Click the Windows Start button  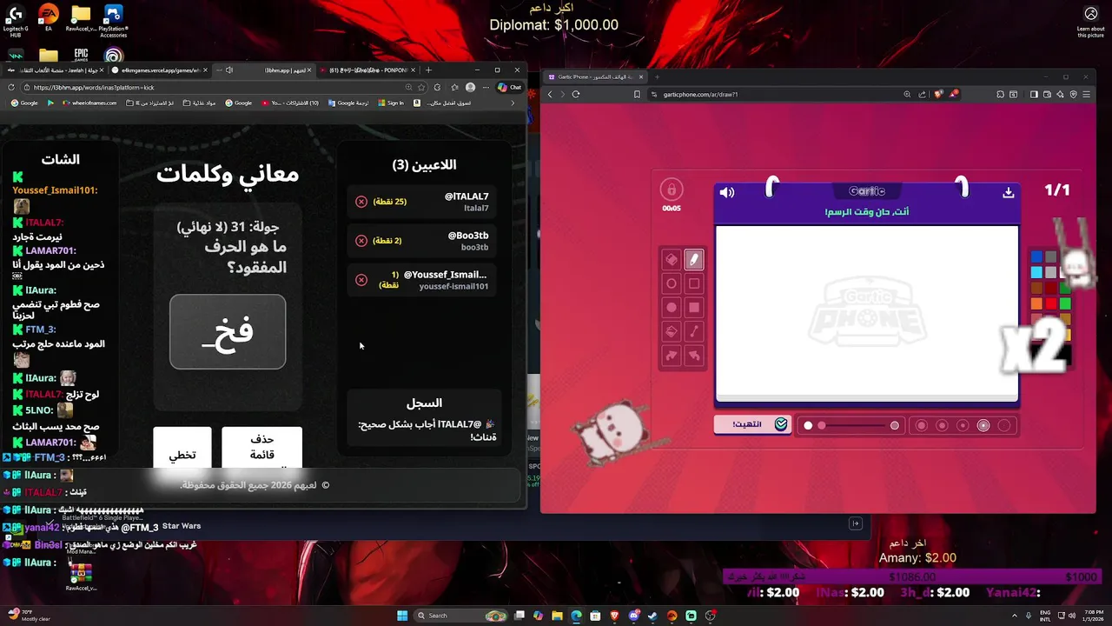(402, 616)
